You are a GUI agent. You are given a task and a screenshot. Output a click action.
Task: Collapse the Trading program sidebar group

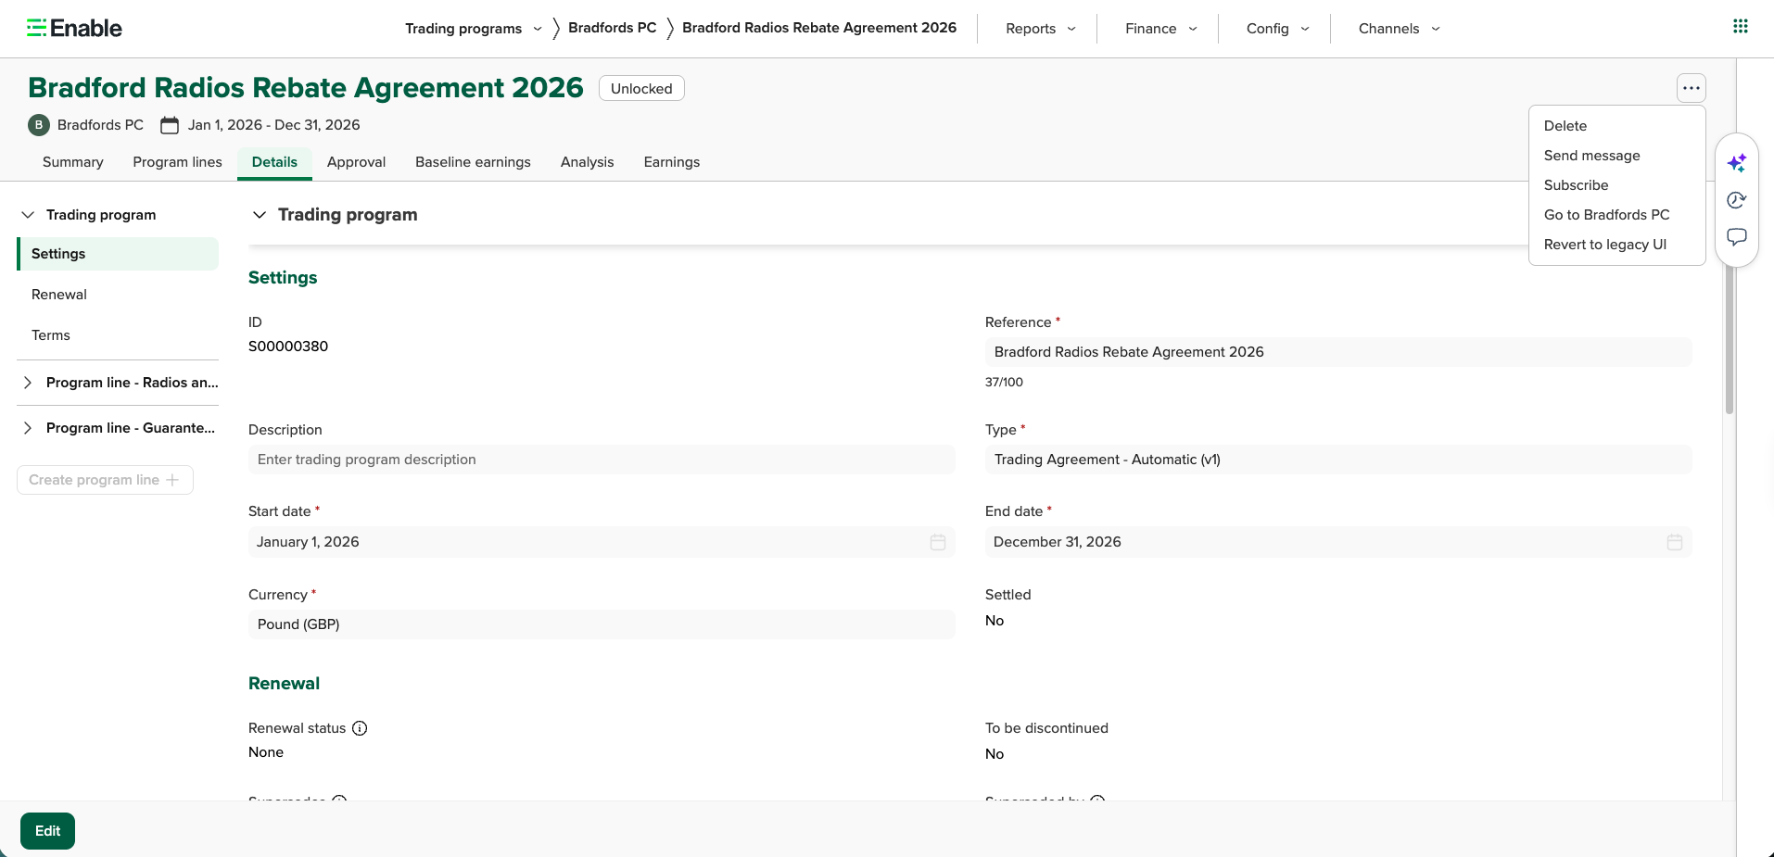click(x=28, y=215)
